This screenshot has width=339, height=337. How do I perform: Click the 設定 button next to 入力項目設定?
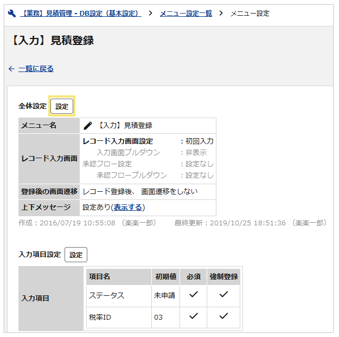(x=76, y=255)
